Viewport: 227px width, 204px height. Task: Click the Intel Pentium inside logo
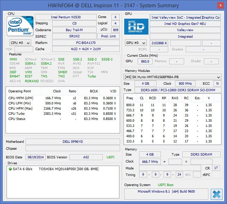pyautogui.click(x=20, y=26)
